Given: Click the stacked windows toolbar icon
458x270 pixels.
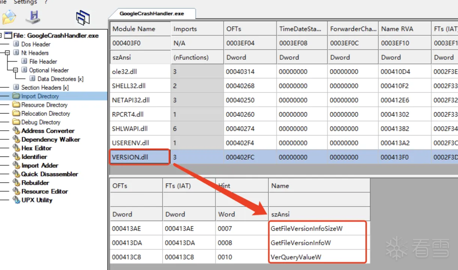Looking at the screenshot, I should (x=83, y=18).
